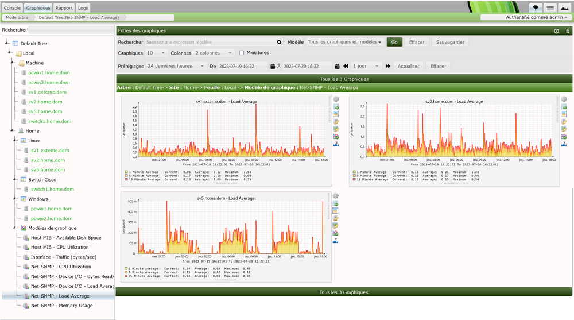Open the Graphiques tab

tap(38, 7)
